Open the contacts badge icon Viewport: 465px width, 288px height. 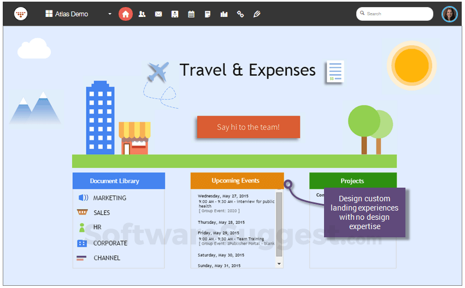coord(175,14)
